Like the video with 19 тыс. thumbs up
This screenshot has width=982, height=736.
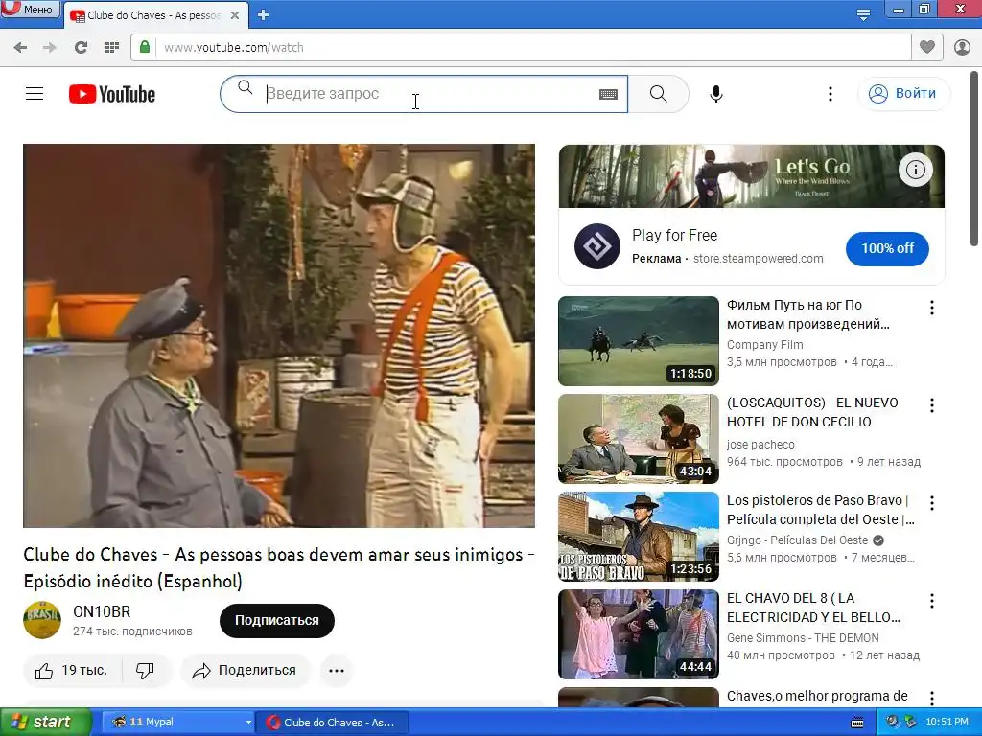72,670
